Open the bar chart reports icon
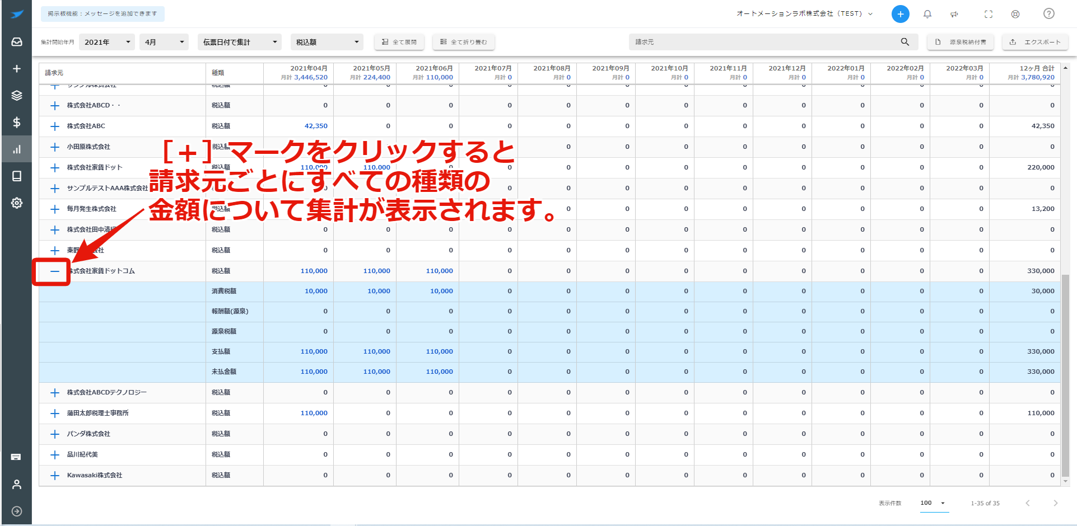 click(x=17, y=149)
